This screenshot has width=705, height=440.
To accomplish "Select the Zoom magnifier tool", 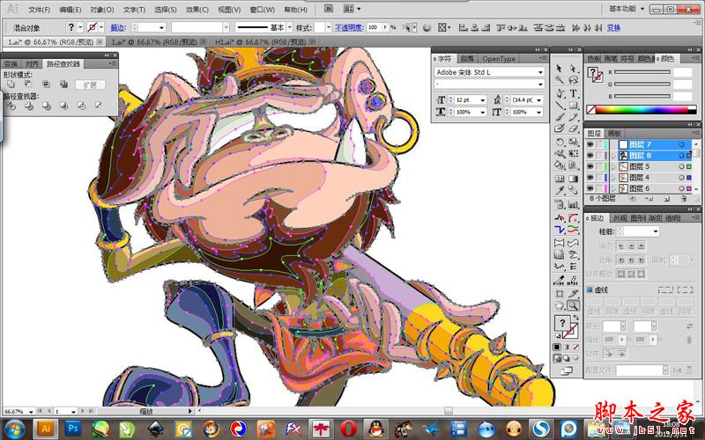I will coord(574,305).
